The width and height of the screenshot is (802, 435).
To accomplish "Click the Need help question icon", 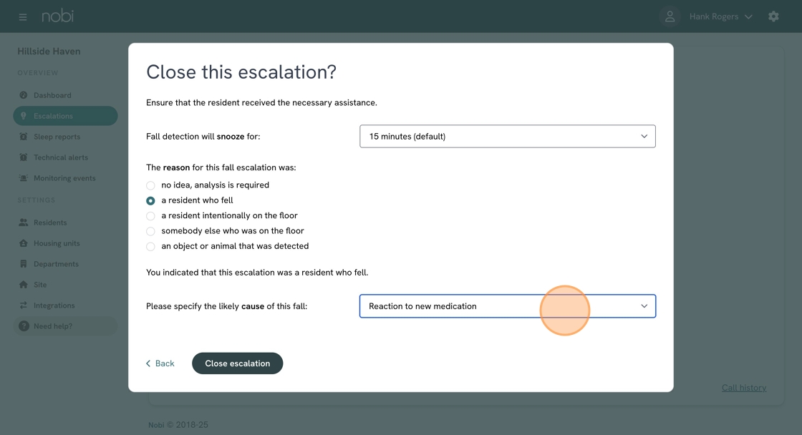I will pyautogui.click(x=24, y=326).
